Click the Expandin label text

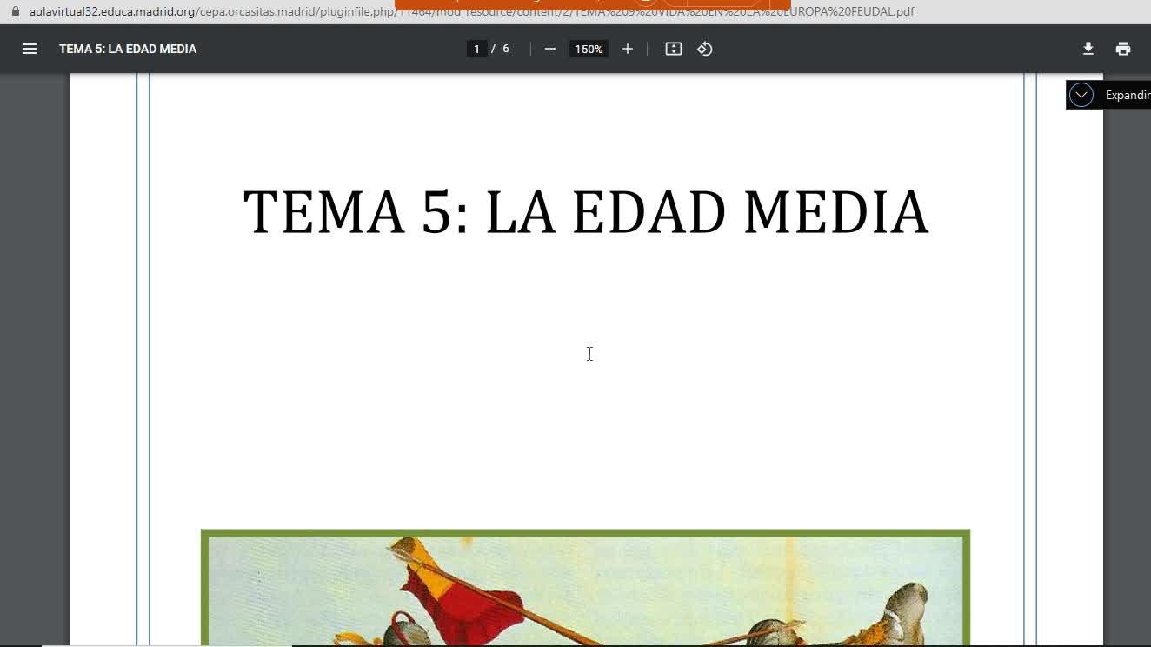1128,95
